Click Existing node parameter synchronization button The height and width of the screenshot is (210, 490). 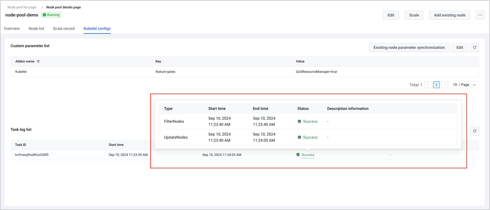[x=409, y=47]
